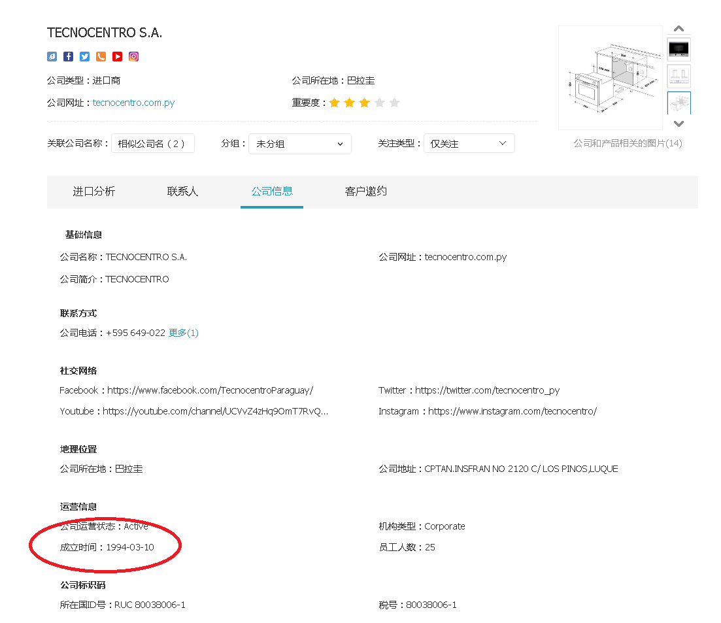721x623 pixels.
Task: Click the Facebook URL in 社交网络
Action: pos(210,390)
